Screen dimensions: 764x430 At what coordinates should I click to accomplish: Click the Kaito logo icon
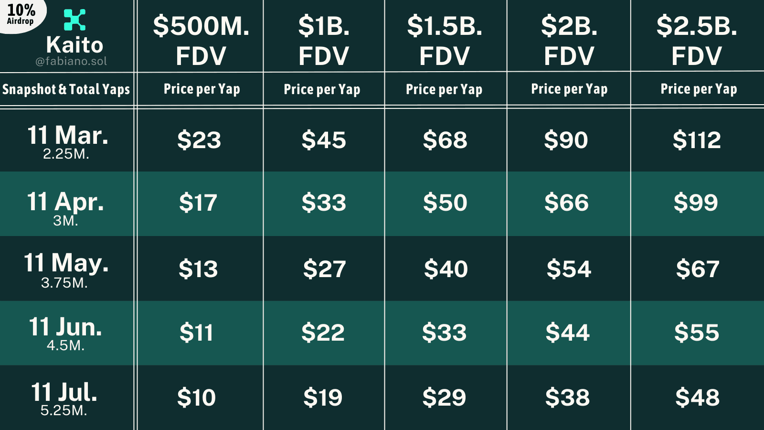pyautogui.click(x=75, y=20)
